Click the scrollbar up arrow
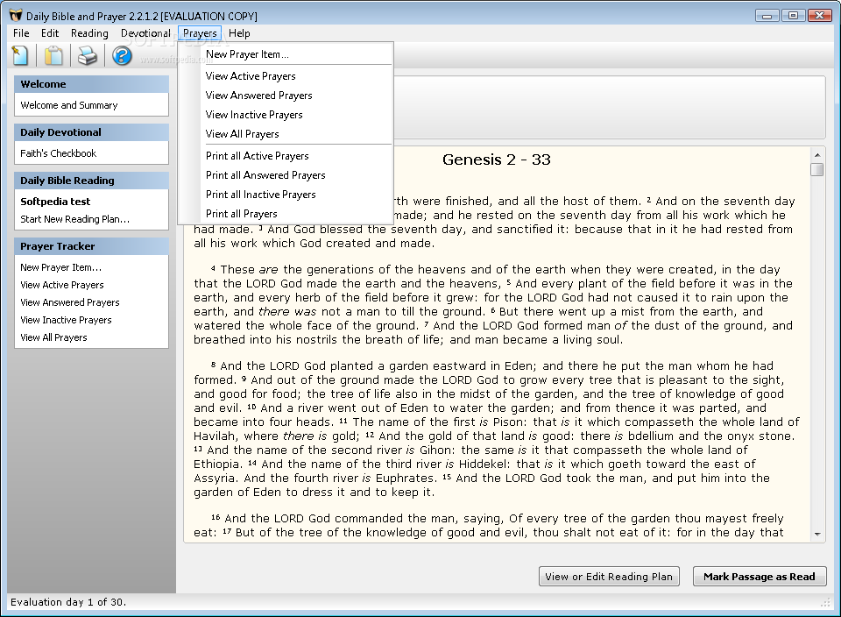 point(816,155)
